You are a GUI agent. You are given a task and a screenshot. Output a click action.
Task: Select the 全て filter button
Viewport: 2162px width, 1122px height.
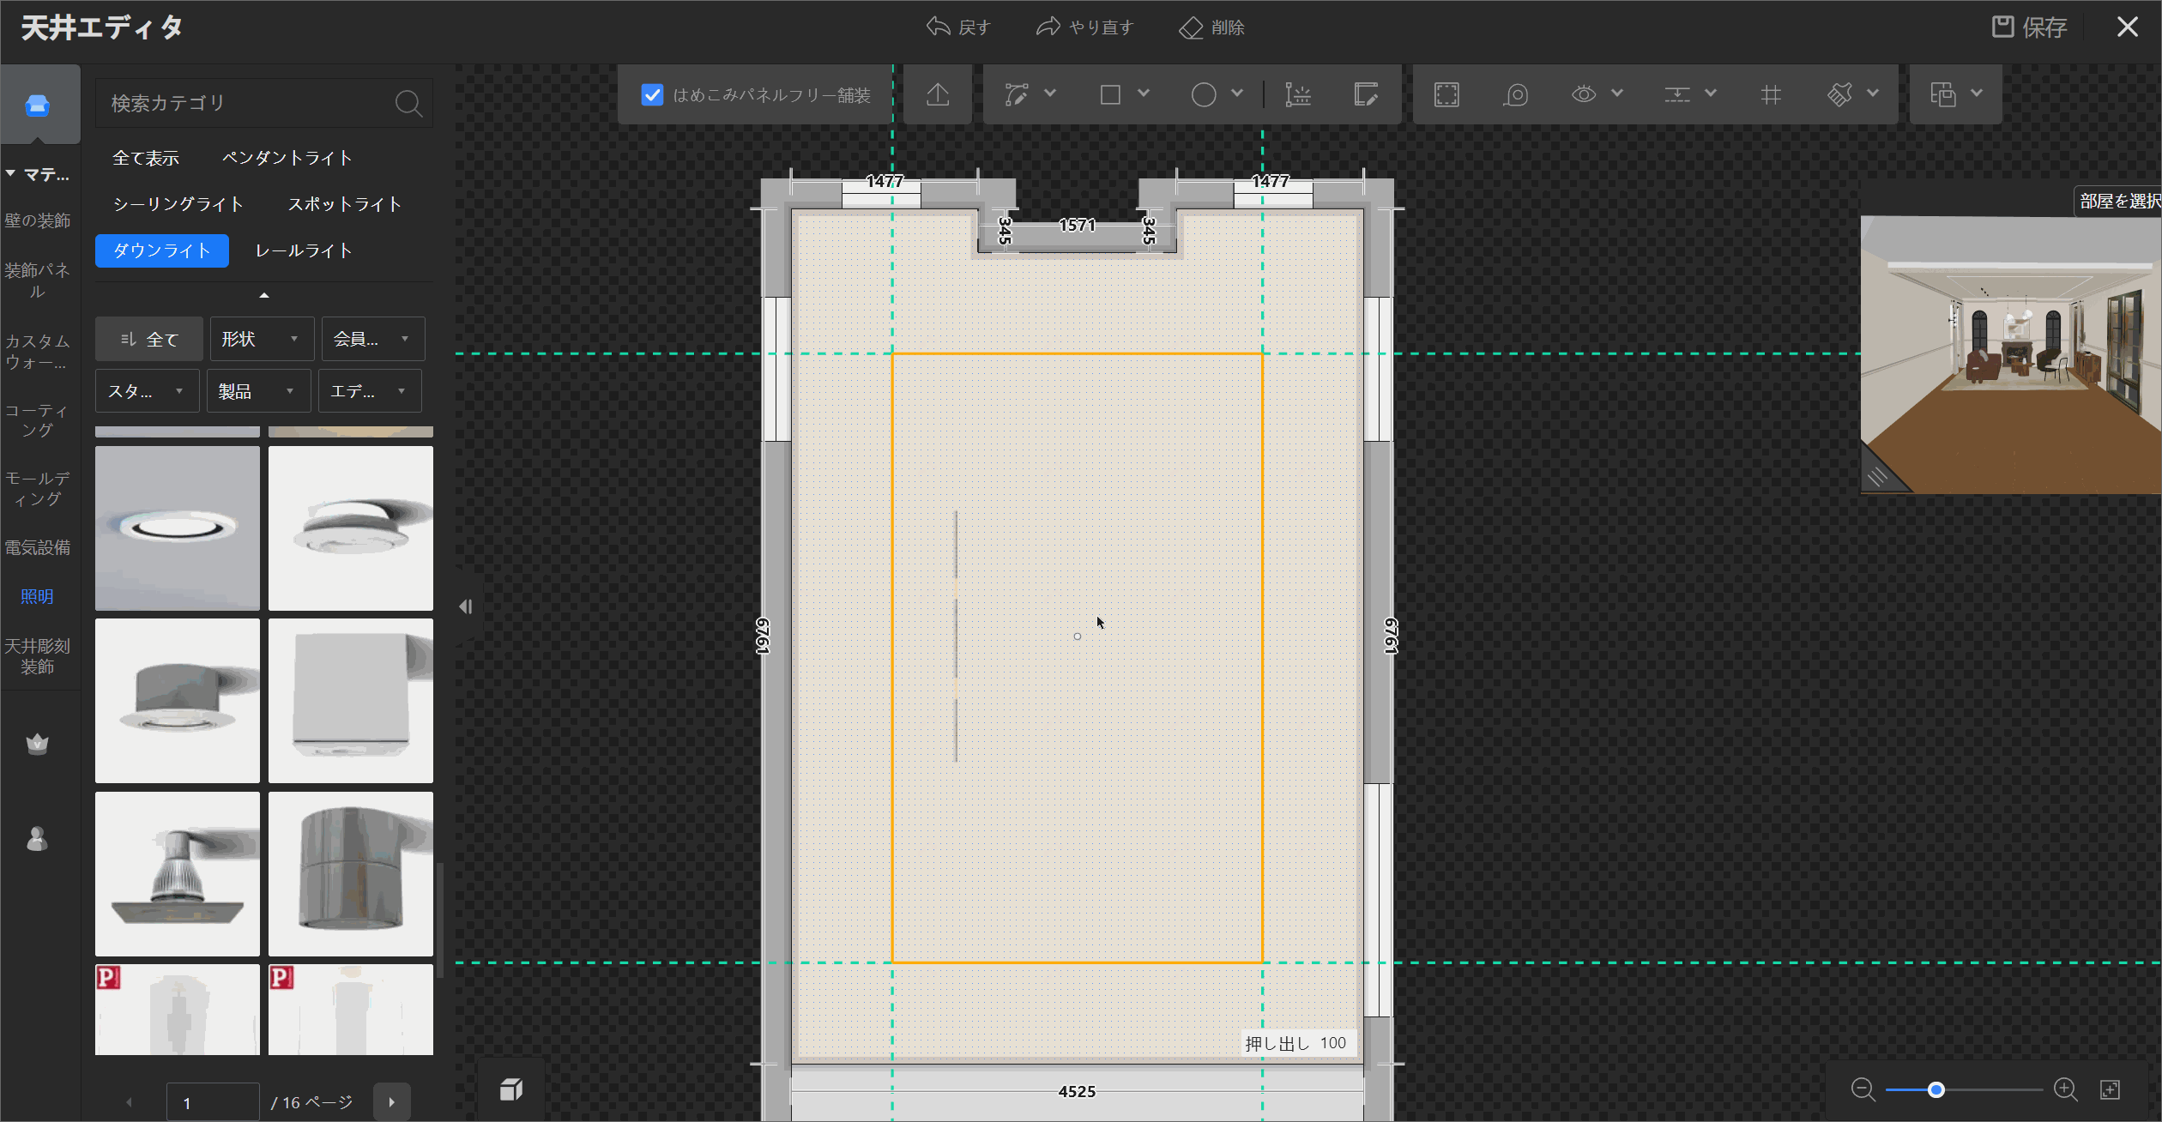(x=149, y=339)
